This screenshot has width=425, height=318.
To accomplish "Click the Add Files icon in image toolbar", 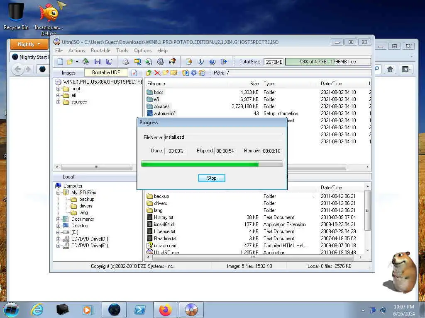I will click(186, 73).
